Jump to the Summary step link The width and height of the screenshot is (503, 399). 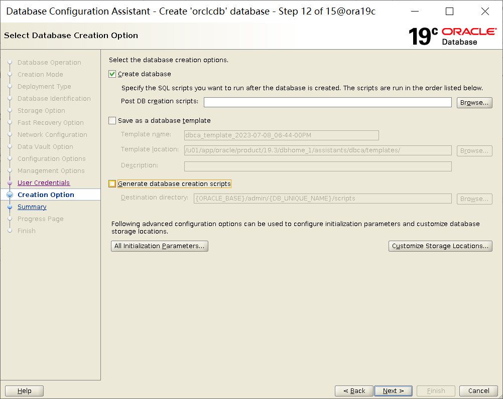[32, 207]
